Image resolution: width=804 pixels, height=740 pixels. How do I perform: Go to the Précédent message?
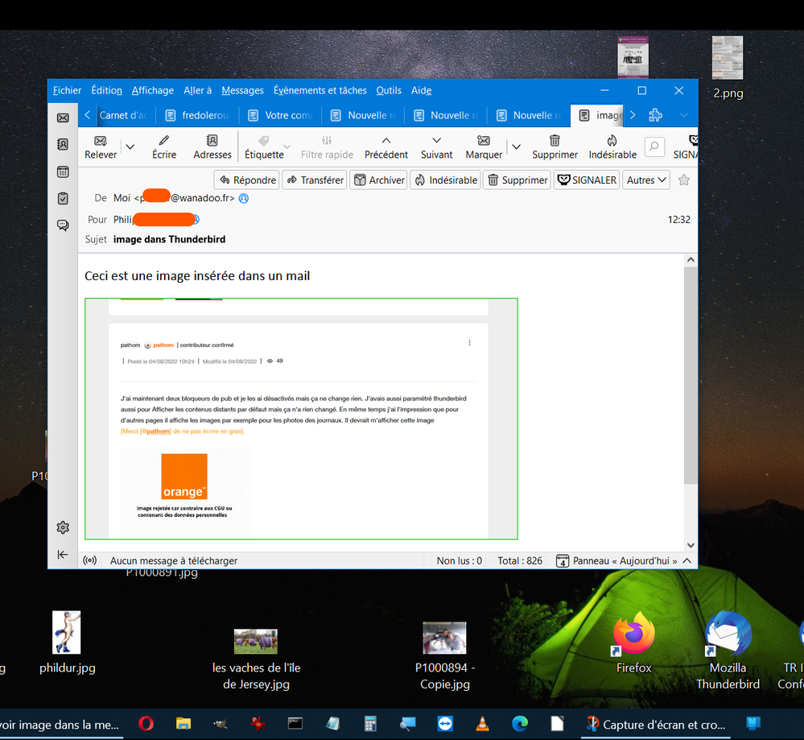pyautogui.click(x=386, y=141)
